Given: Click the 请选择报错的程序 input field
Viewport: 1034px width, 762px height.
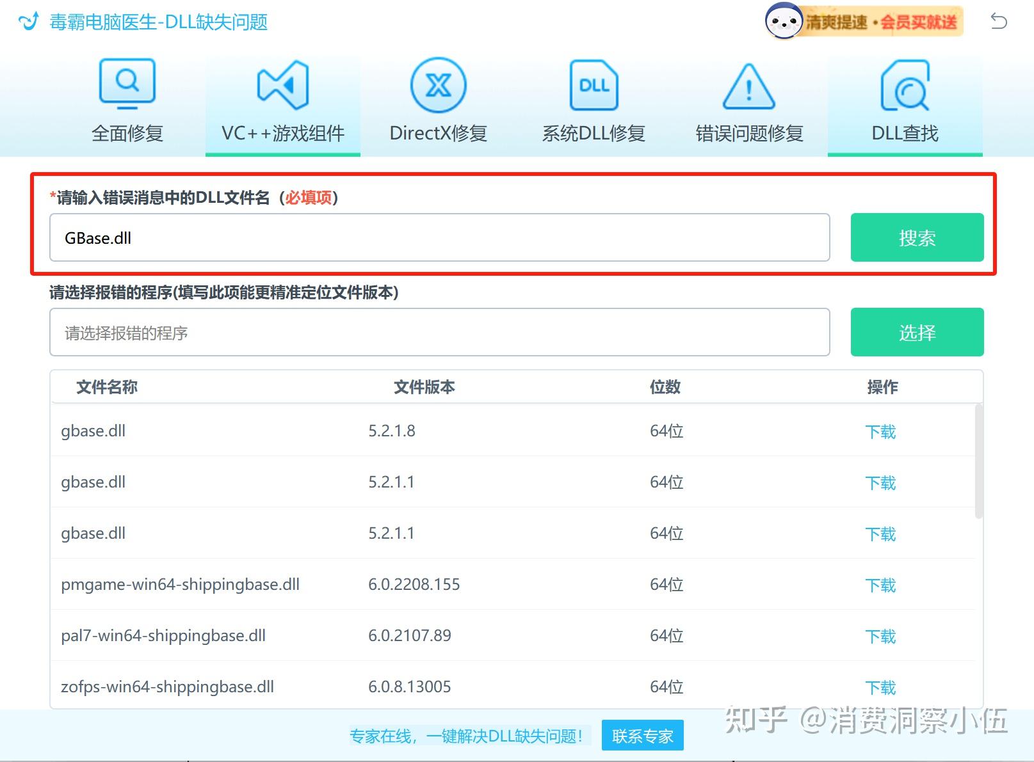Looking at the screenshot, I should point(440,332).
